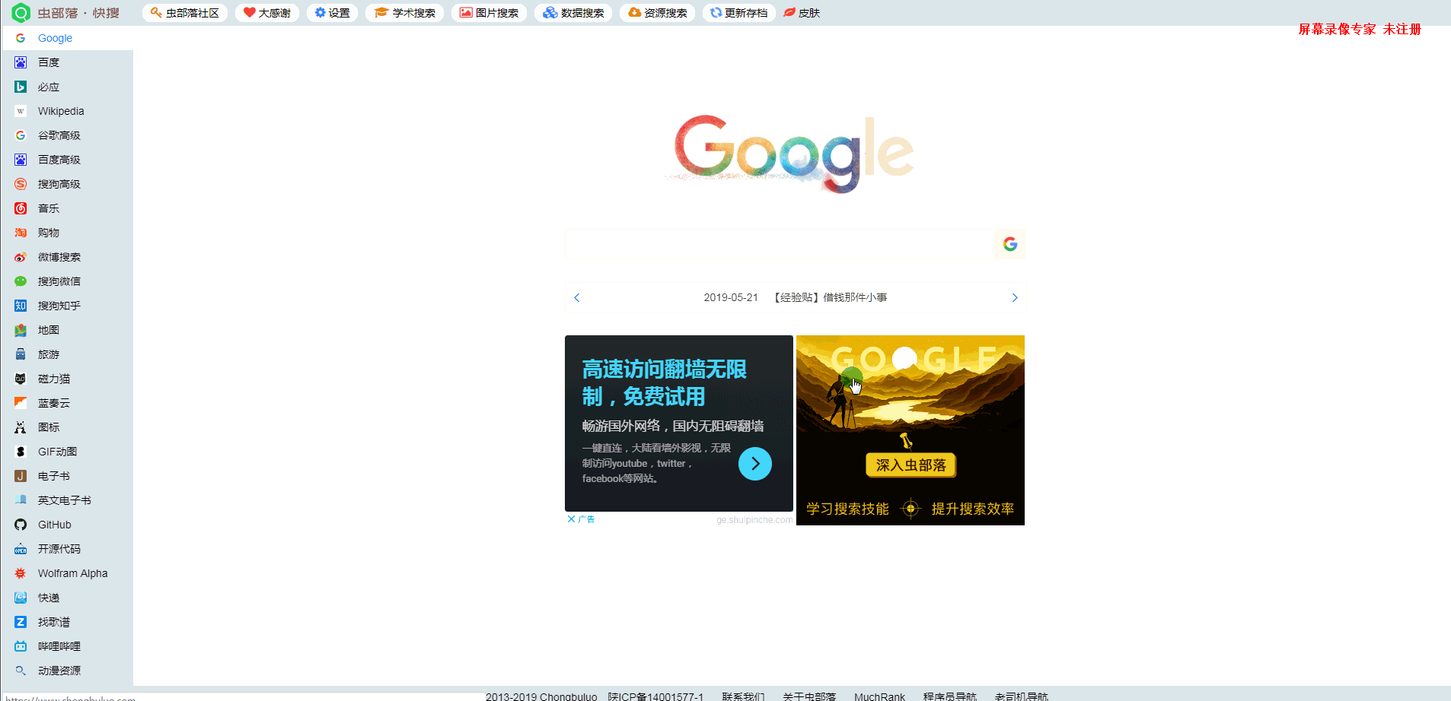Open the 蓝奏云 icon

click(x=21, y=403)
